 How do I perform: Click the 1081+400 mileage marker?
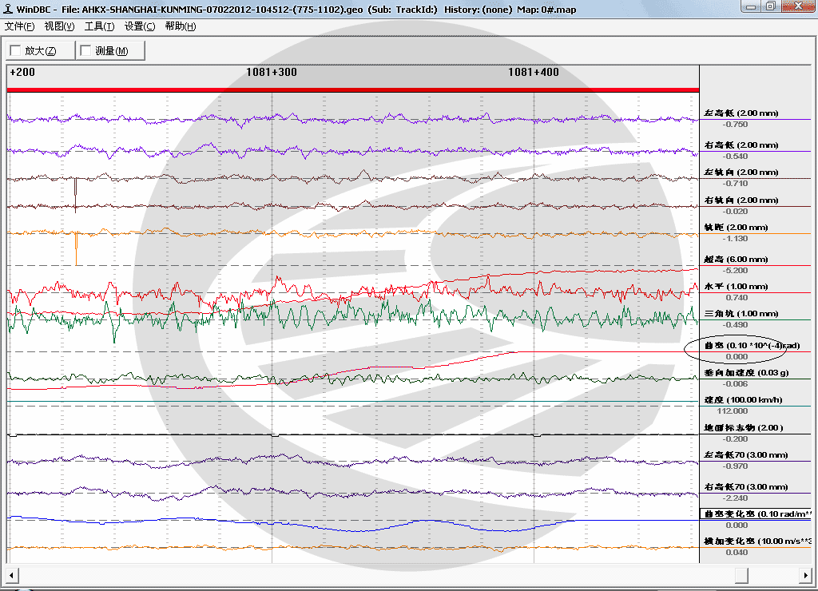tap(533, 72)
